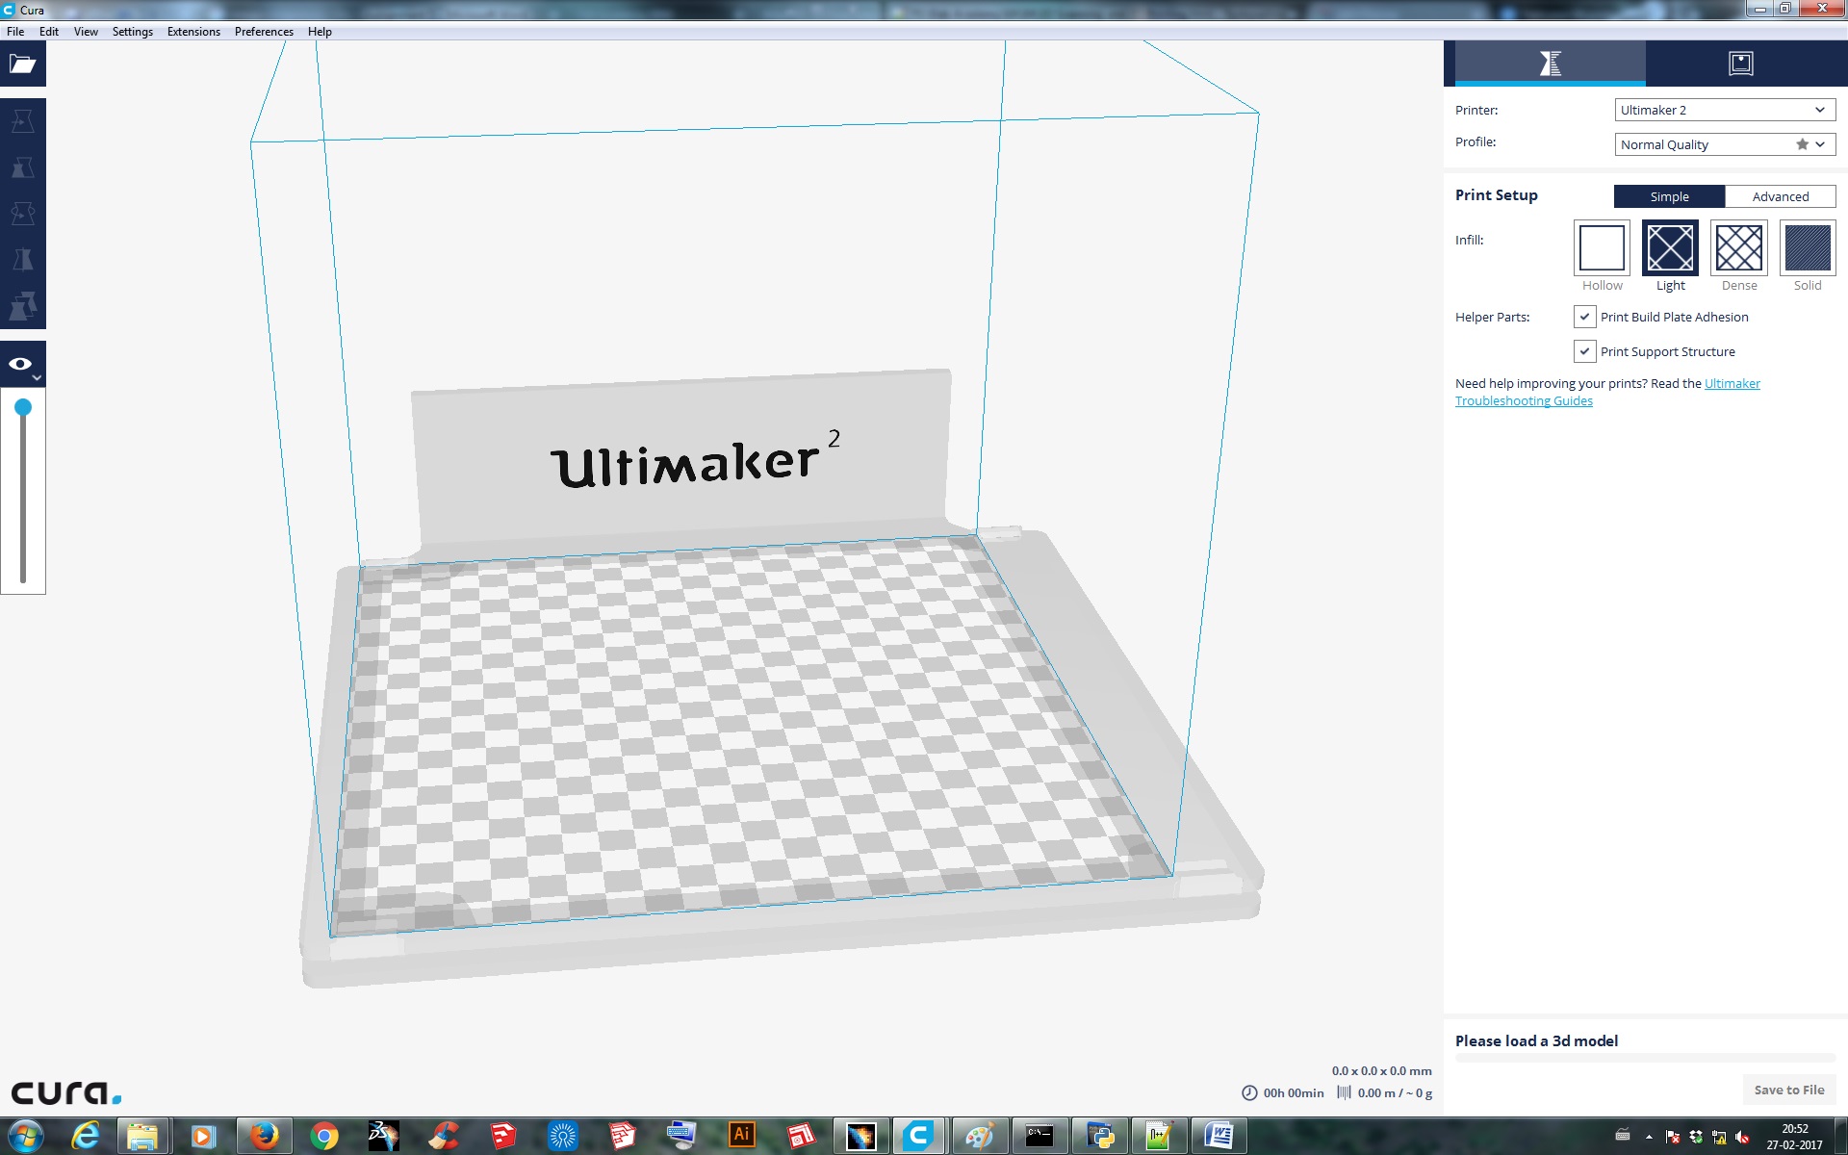
Task: Open the Edit menu
Action: tap(49, 32)
